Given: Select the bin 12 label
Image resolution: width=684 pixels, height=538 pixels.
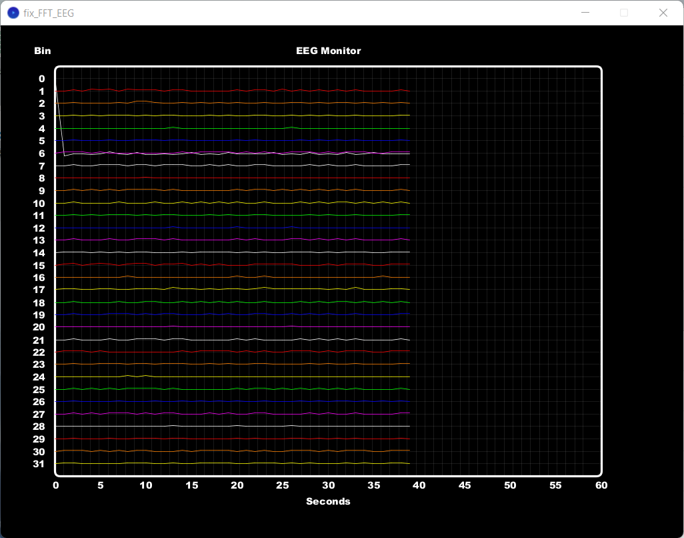Looking at the screenshot, I should click(x=39, y=228).
